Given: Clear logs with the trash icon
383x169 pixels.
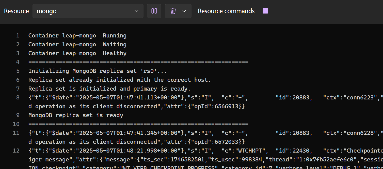Looking at the screenshot, I should [x=173, y=11].
